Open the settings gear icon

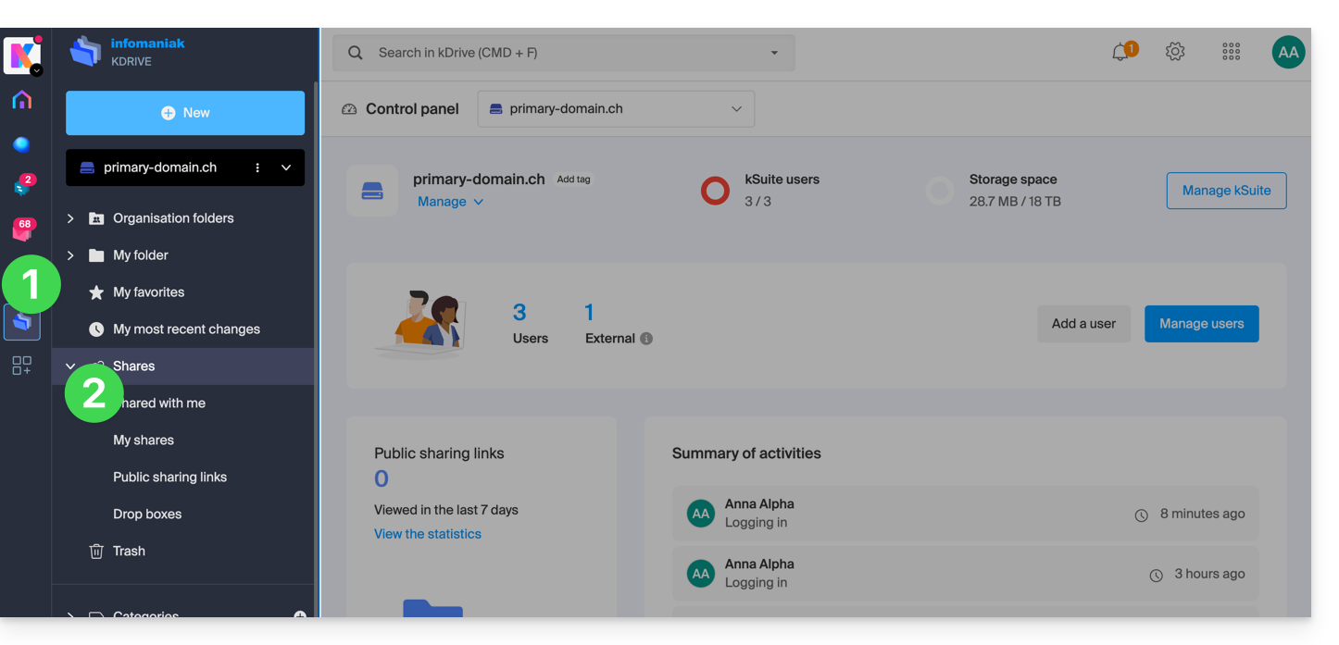(x=1175, y=53)
